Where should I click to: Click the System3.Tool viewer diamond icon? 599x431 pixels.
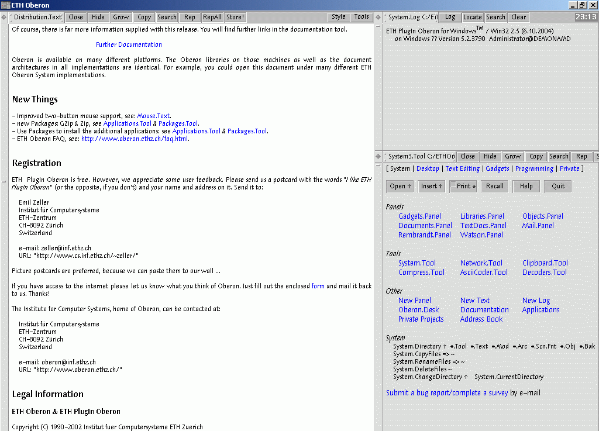coord(378,157)
